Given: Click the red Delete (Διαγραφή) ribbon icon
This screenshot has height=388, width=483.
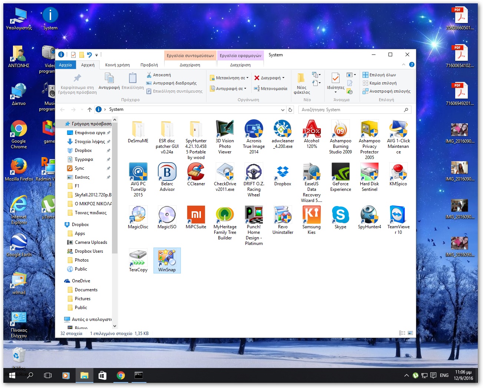Looking at the screenshot, I should [x=257, y=78].
